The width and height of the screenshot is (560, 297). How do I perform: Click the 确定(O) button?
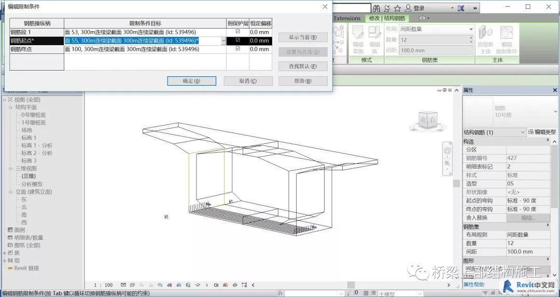[191, 81]
